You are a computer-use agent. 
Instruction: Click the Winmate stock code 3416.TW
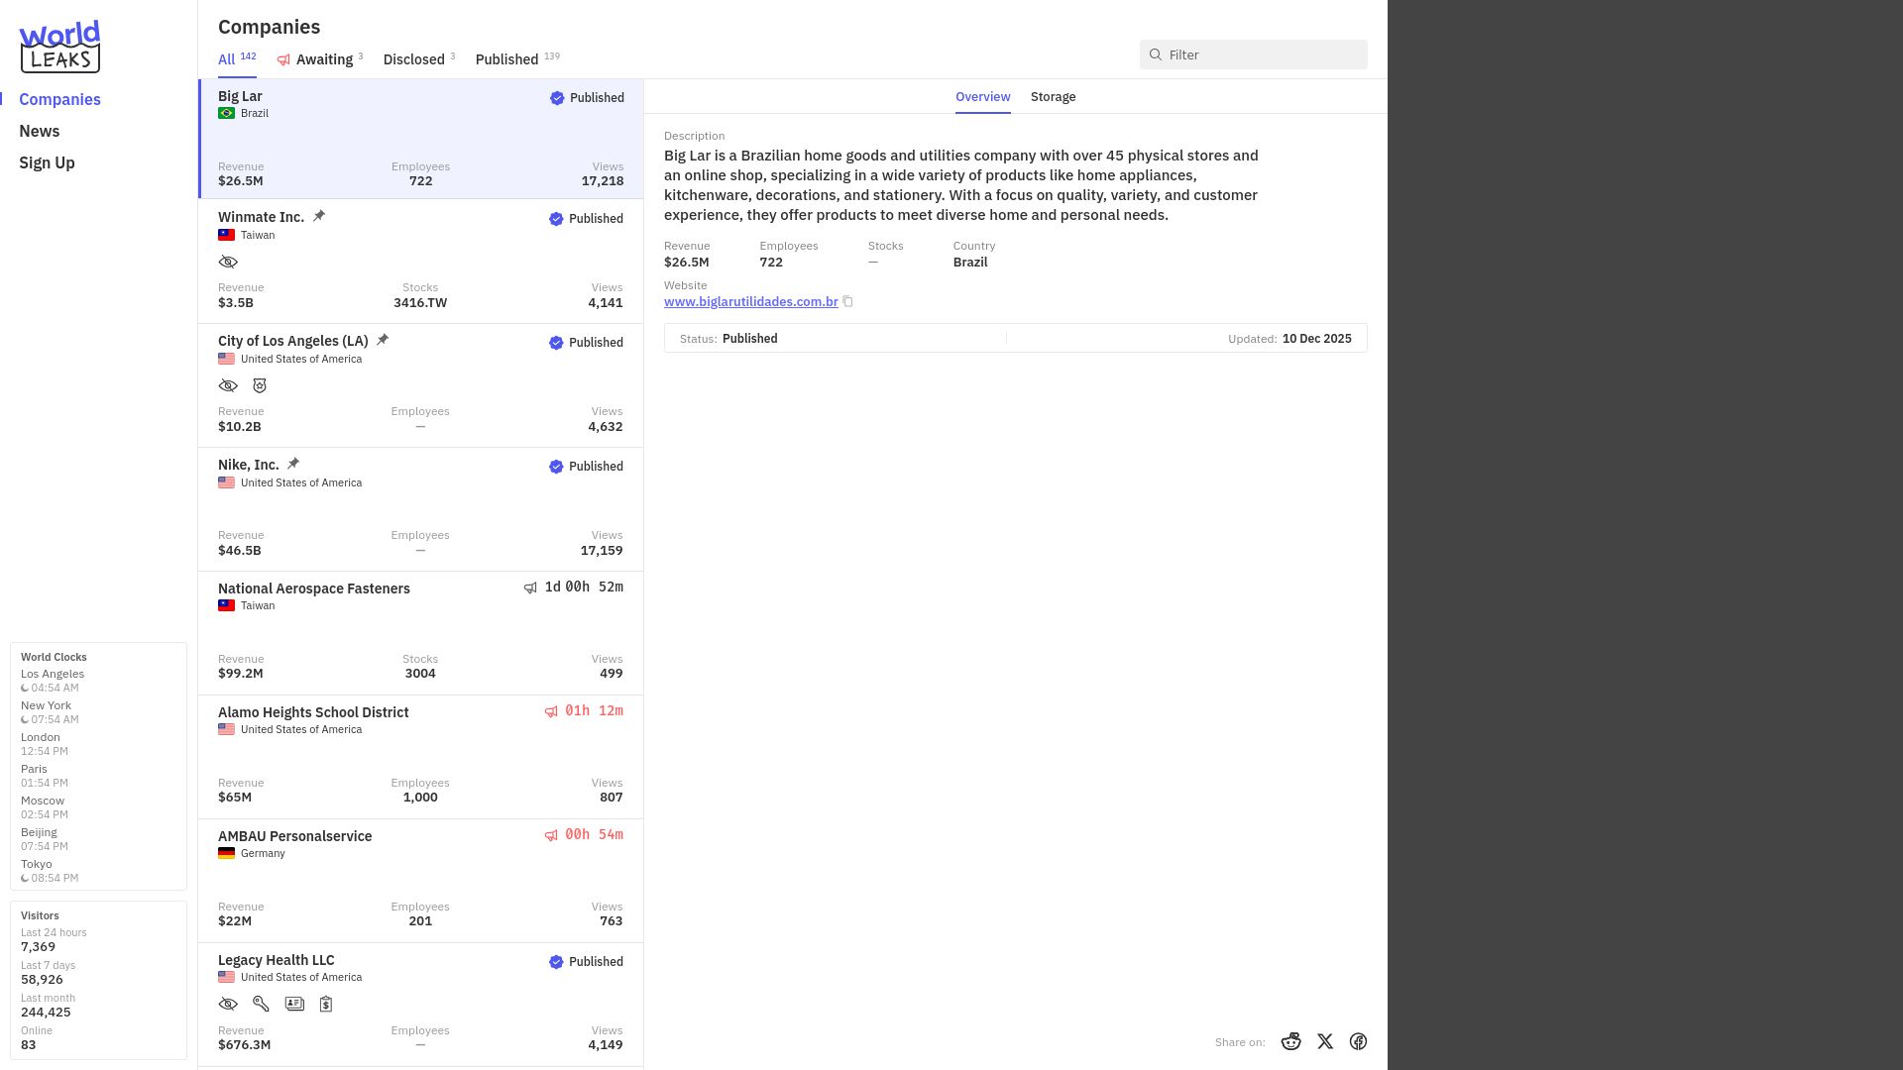pyautogui.click(x=420, y=303)
